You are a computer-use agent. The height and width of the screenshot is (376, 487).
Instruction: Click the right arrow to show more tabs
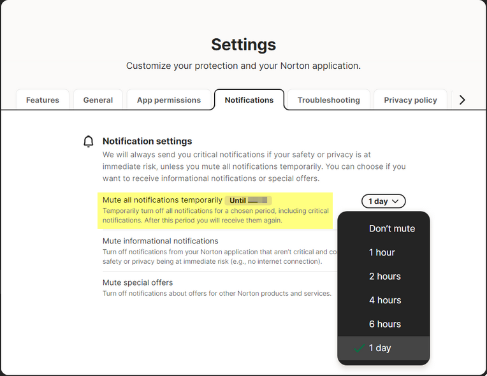(462, 100)
